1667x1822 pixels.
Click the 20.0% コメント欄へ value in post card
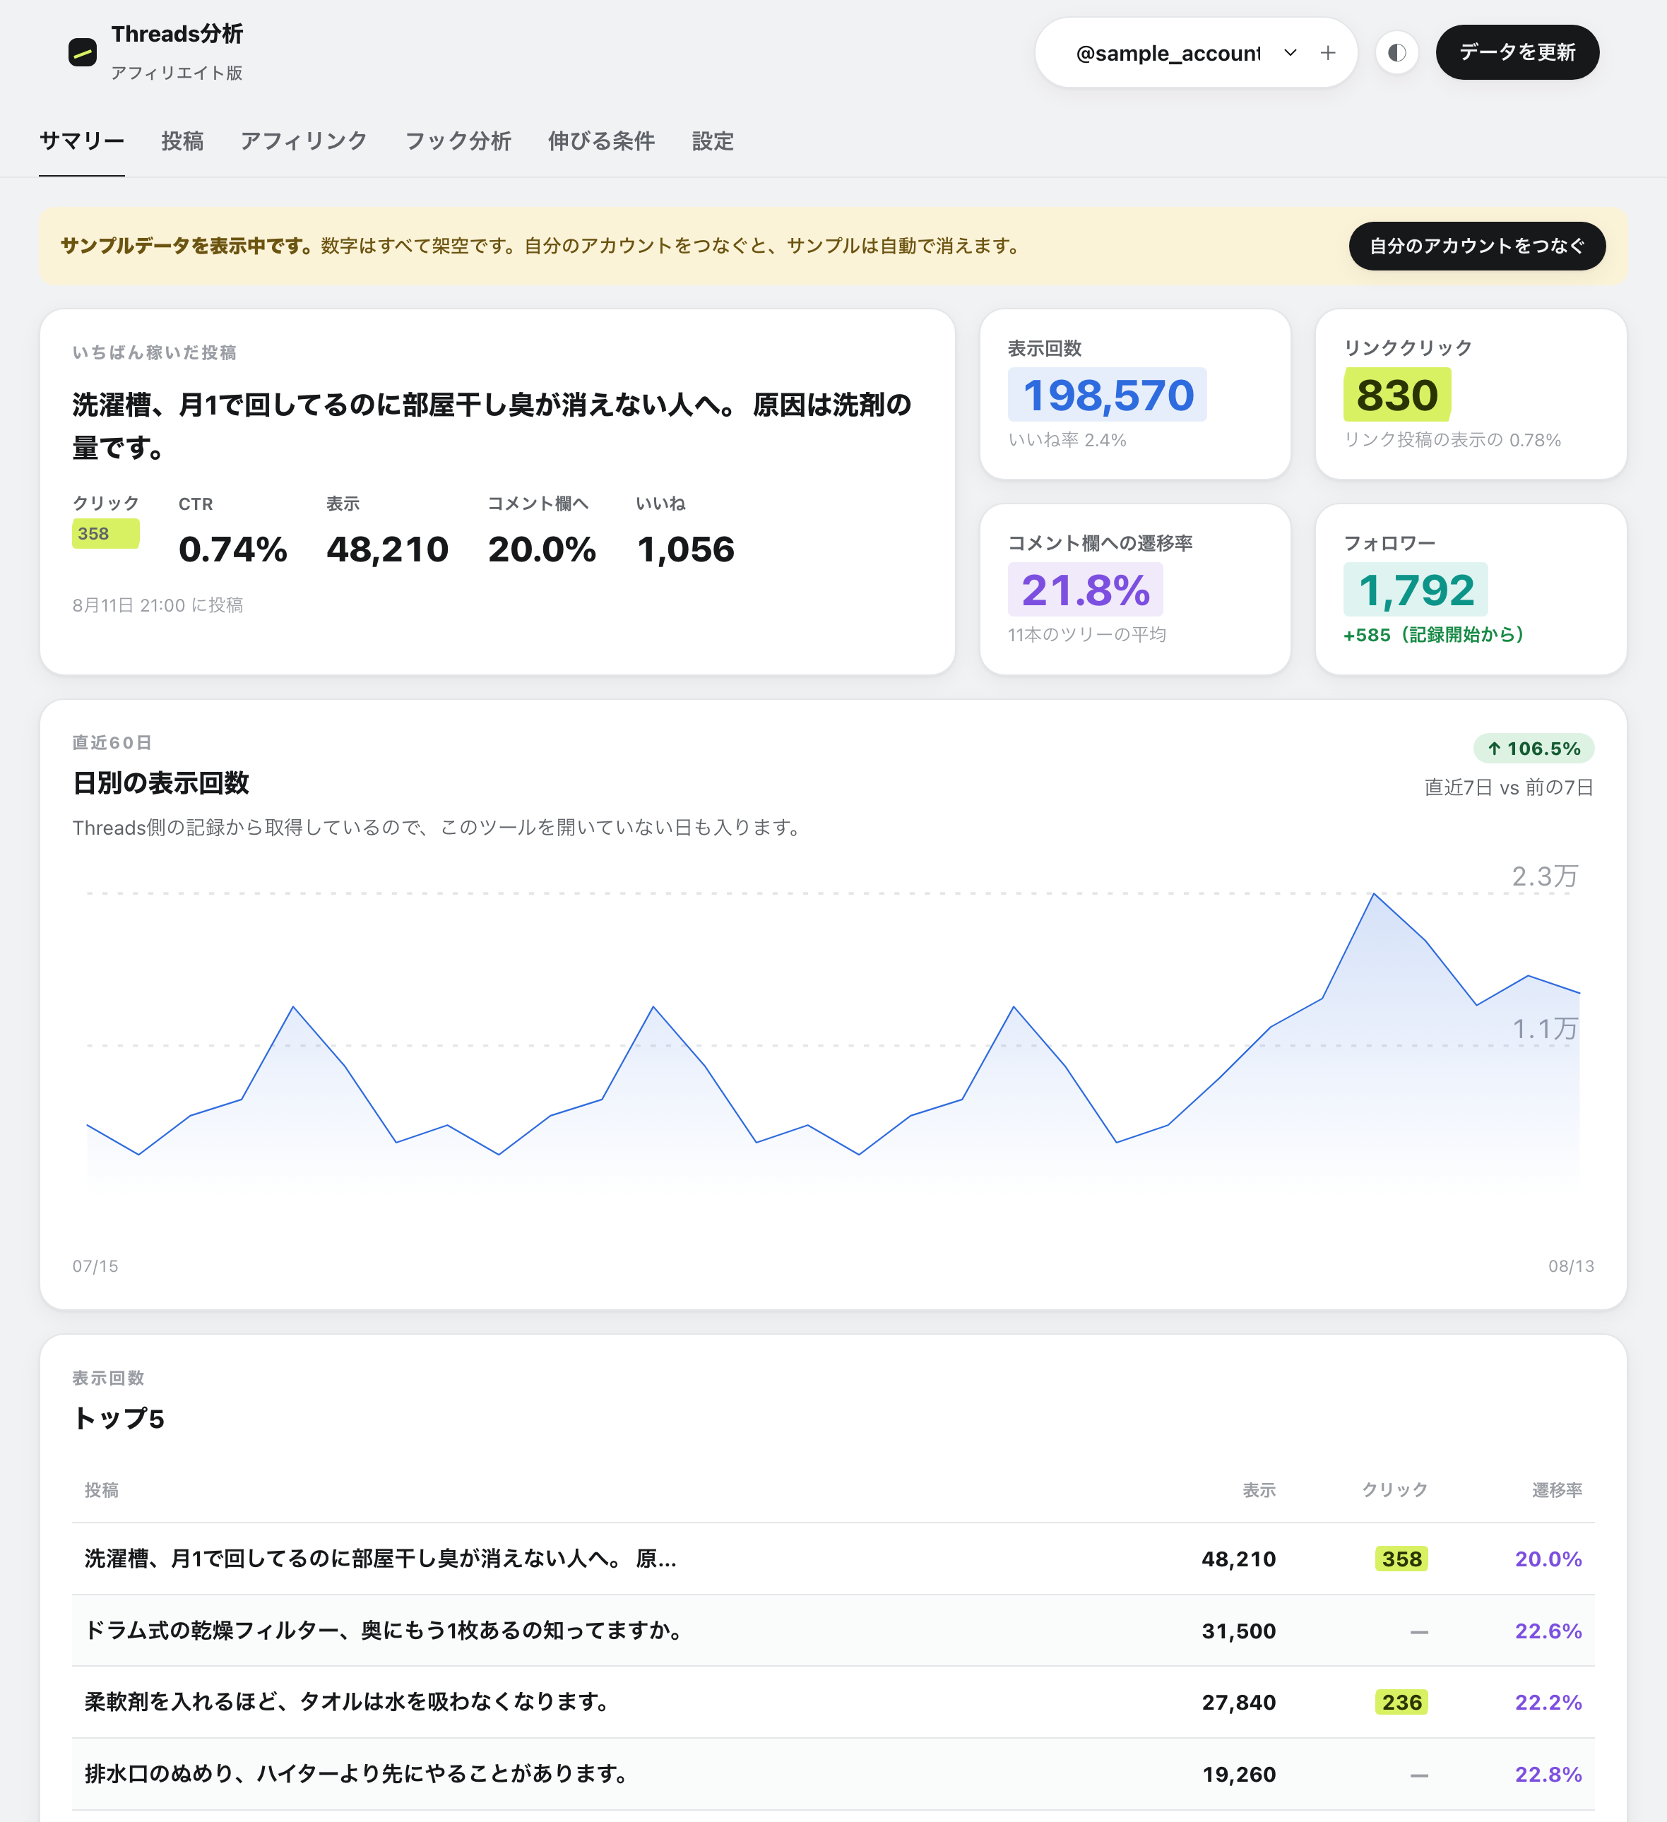[x=542, y=549]
